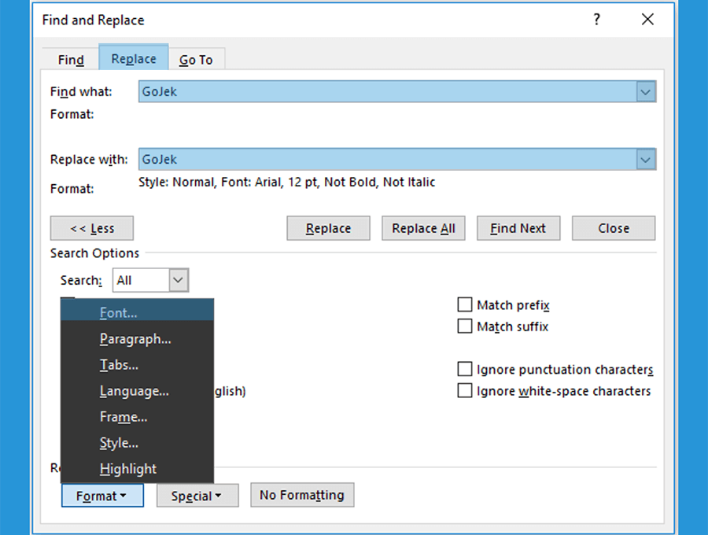Expand the Find what history dropdown
This screenshot has width=708, height=535.
[646, 91]
